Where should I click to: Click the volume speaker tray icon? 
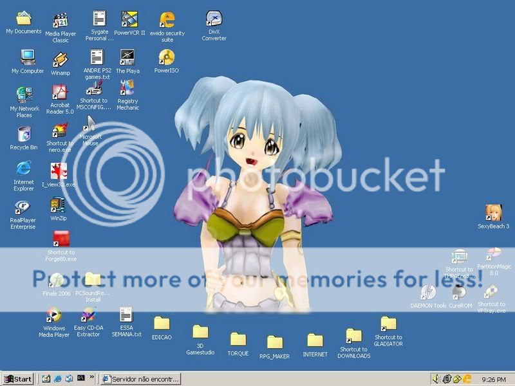click(436, 379)
